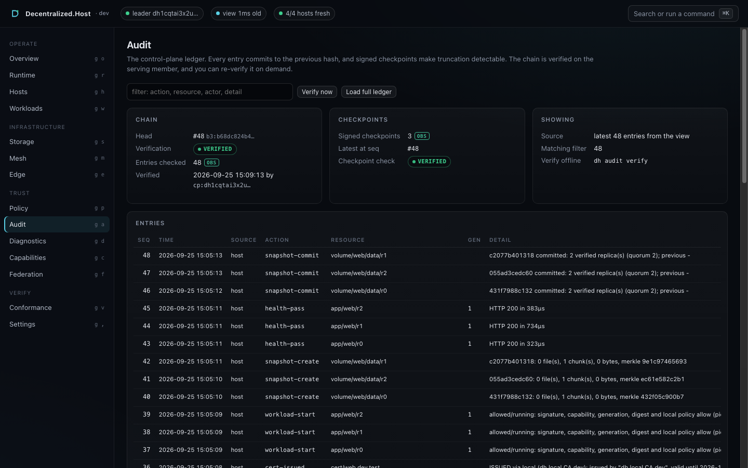Select workload-start action in entry 39
The image size is (748, 468).
click(x=290, y=414)
